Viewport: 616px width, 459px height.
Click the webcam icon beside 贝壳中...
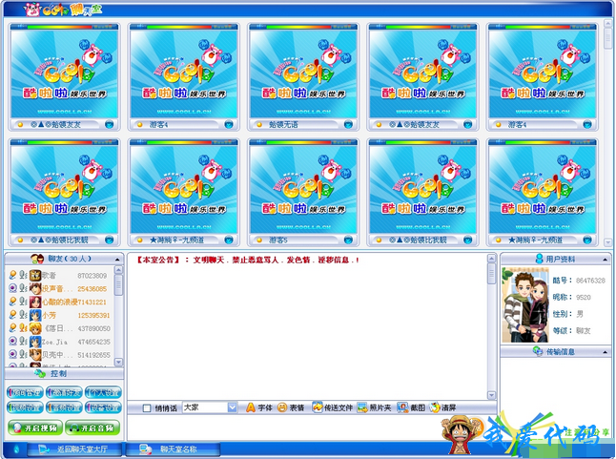[12, 354]
